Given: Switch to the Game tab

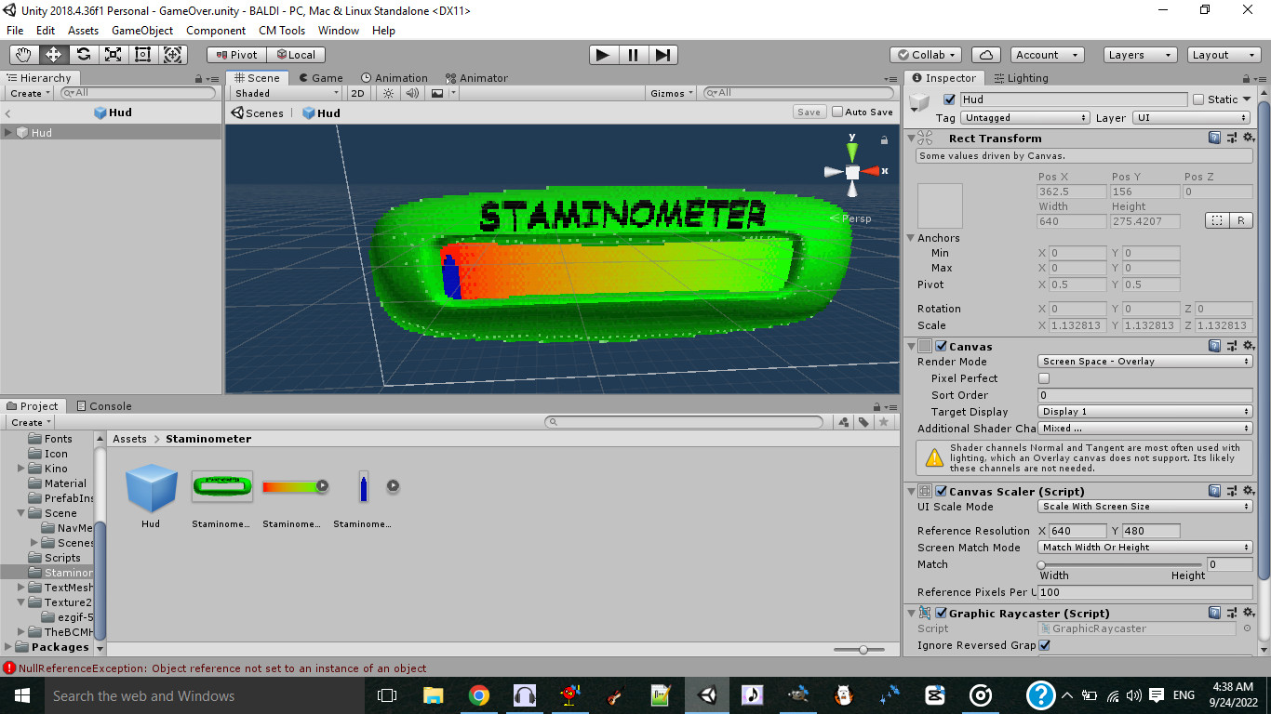Looking at the screenshot, I should [319, 78].
